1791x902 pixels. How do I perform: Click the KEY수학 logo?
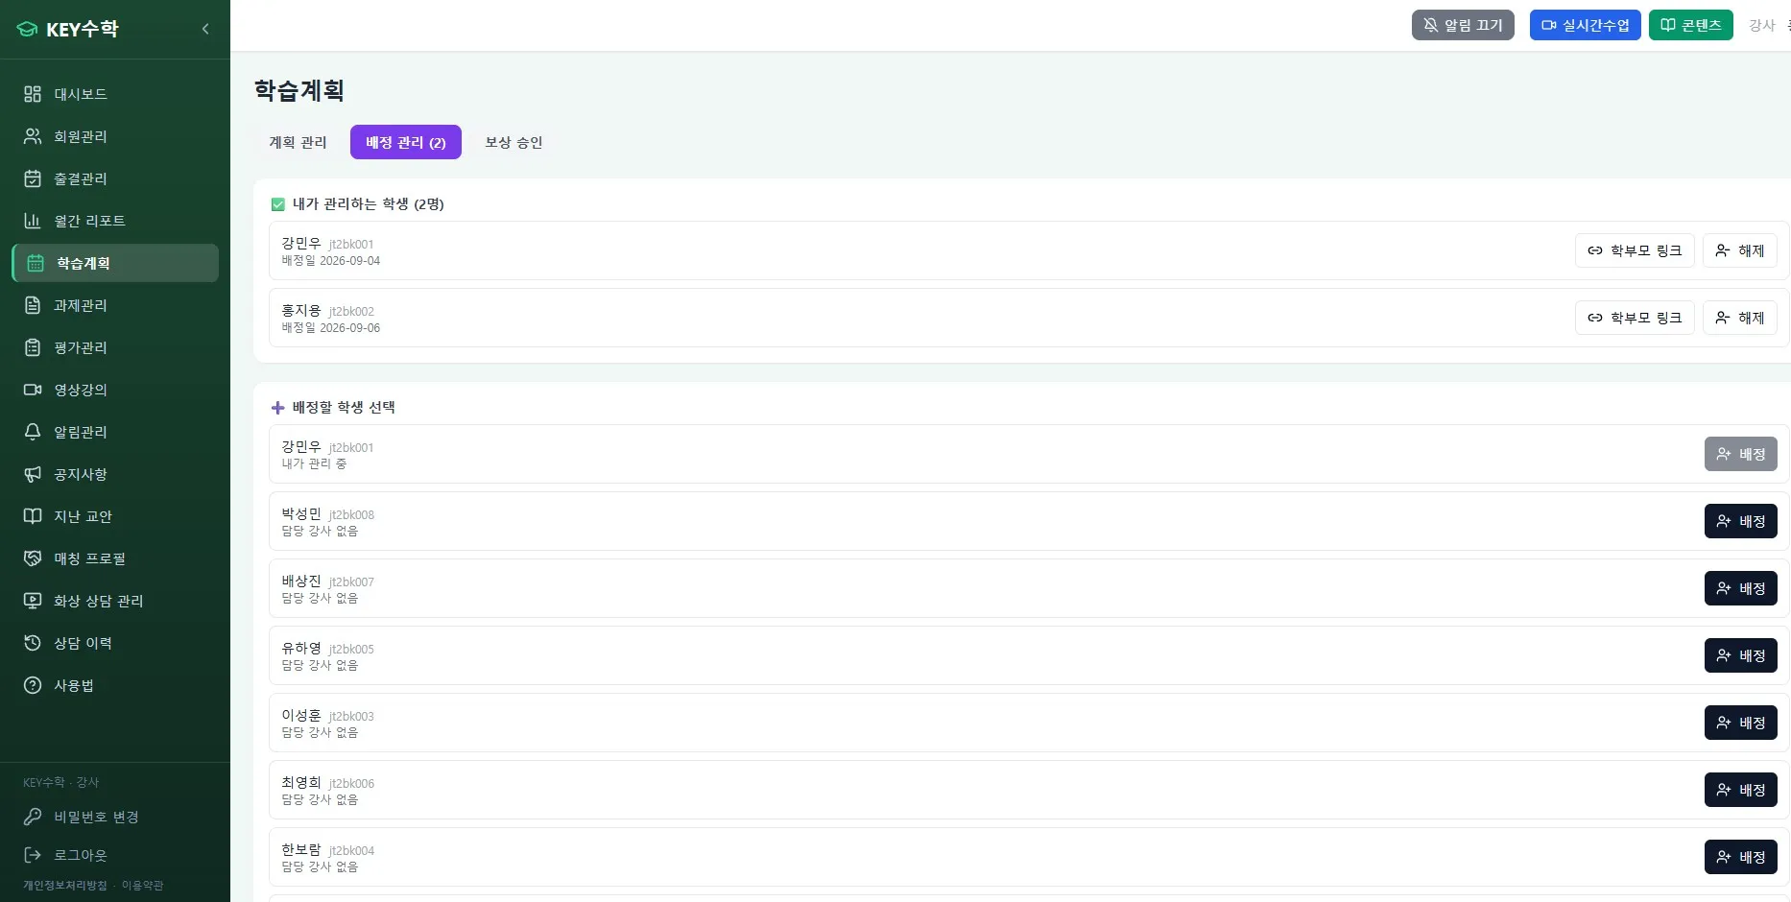(67, 29)
